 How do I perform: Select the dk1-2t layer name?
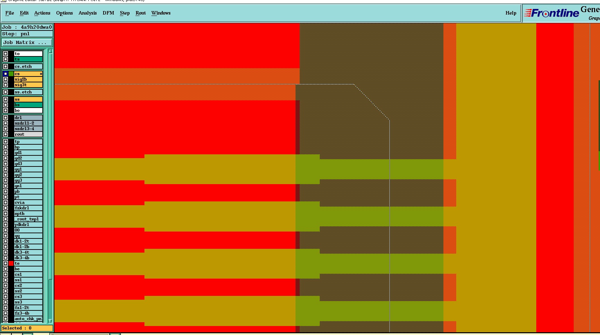pyautogui.click(x=28, y=241)
